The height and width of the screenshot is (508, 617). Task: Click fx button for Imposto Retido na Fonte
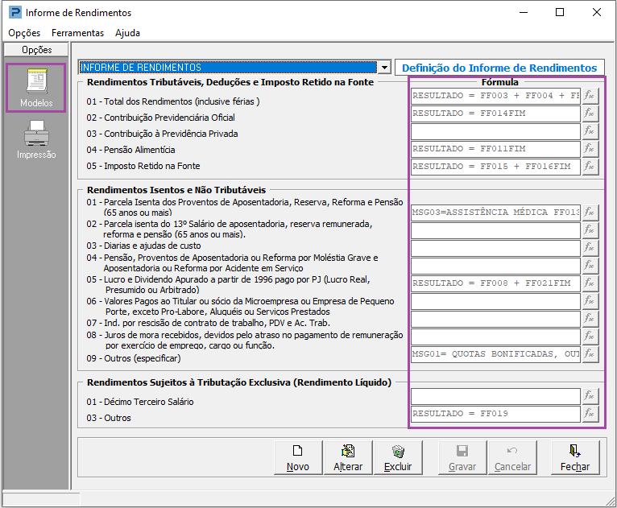[x=590, y=167]
